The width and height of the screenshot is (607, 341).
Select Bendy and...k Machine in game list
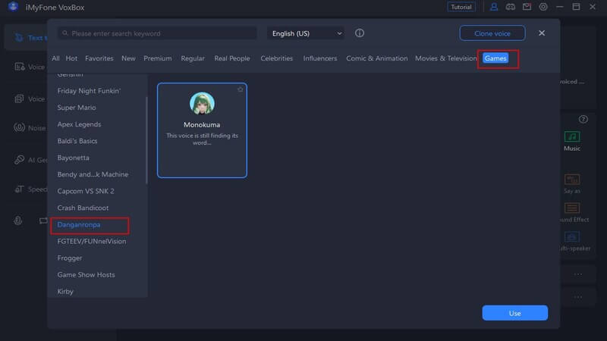[93, 174]
